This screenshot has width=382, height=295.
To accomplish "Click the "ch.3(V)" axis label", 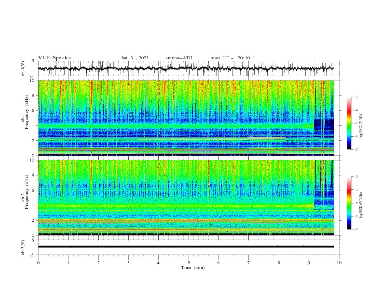I will coord(23,247).
